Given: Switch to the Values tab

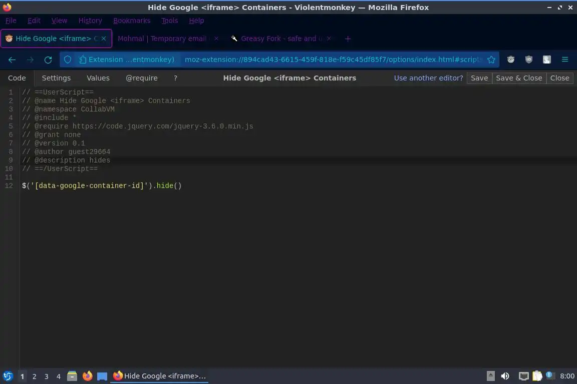Looking at the screenshot, I should (x=98, y=78).
